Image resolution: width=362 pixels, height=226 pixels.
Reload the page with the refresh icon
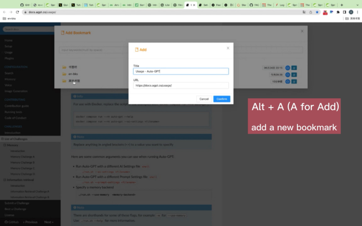(17, 12)
